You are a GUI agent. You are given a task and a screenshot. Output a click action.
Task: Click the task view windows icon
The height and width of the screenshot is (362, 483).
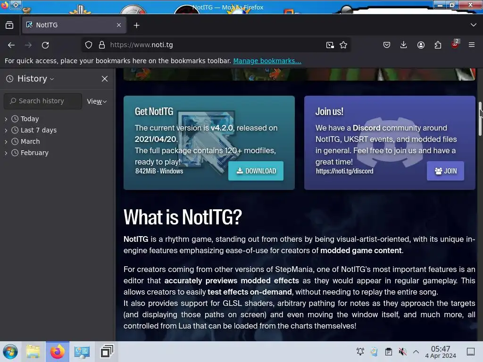tap(107, 352)
